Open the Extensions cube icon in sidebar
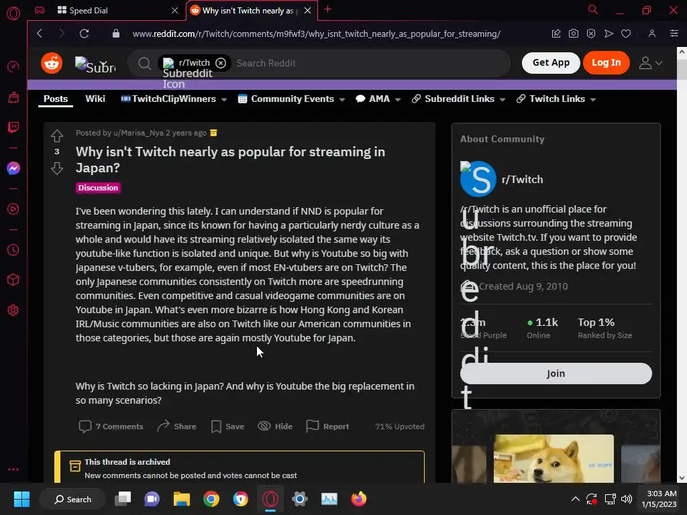Viewport: 687px width, 515px height. (13, 280)
